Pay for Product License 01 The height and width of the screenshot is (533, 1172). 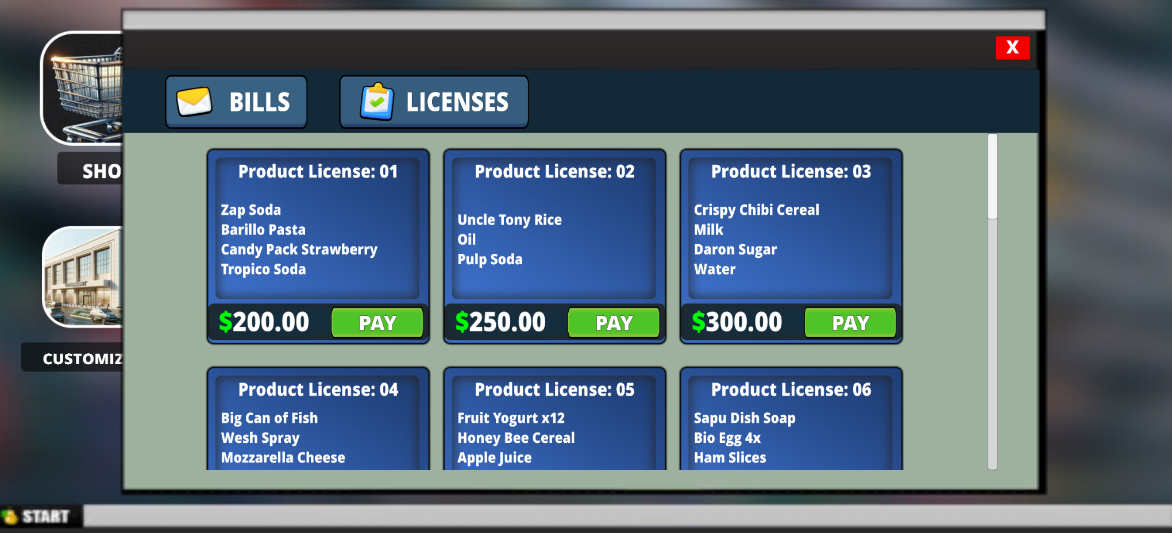point(377,322)
